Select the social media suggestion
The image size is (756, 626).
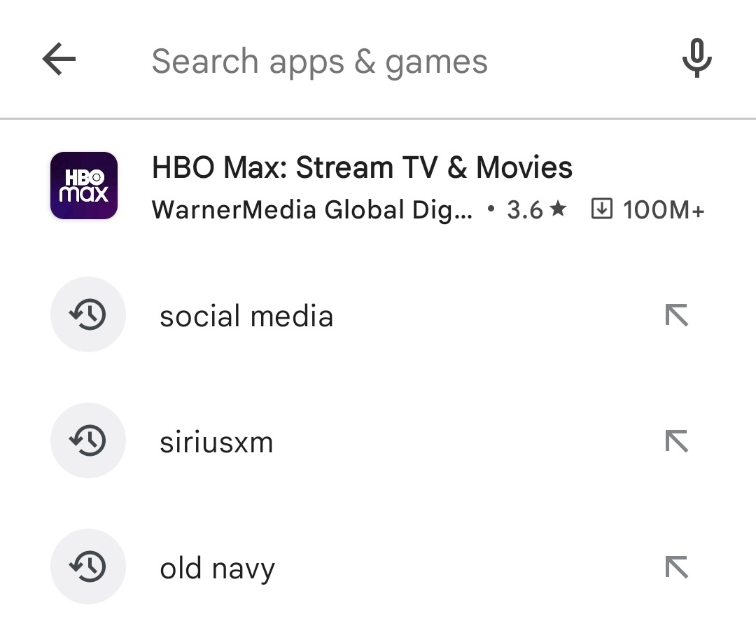[246, 316]
